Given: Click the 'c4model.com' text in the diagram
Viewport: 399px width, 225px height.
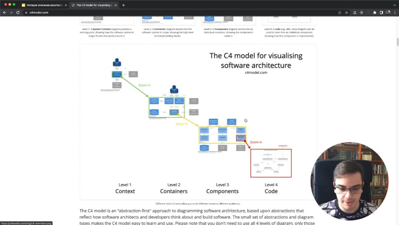Looking at the screenshot, I should point(256,73).
